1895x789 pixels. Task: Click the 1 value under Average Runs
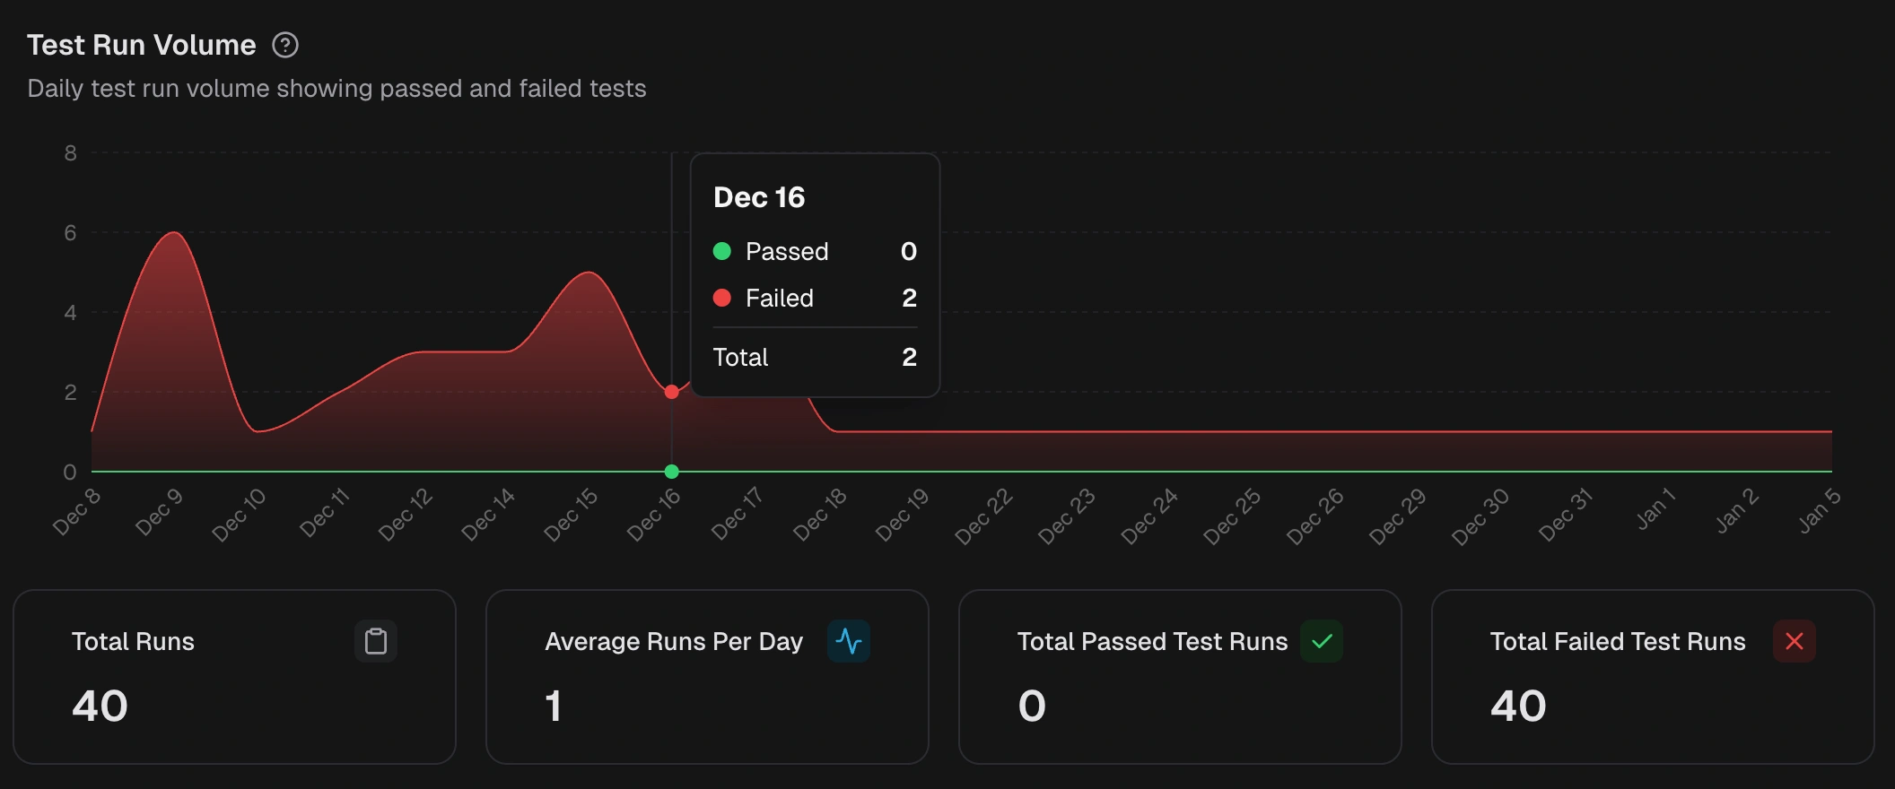(x=554, y=706)
